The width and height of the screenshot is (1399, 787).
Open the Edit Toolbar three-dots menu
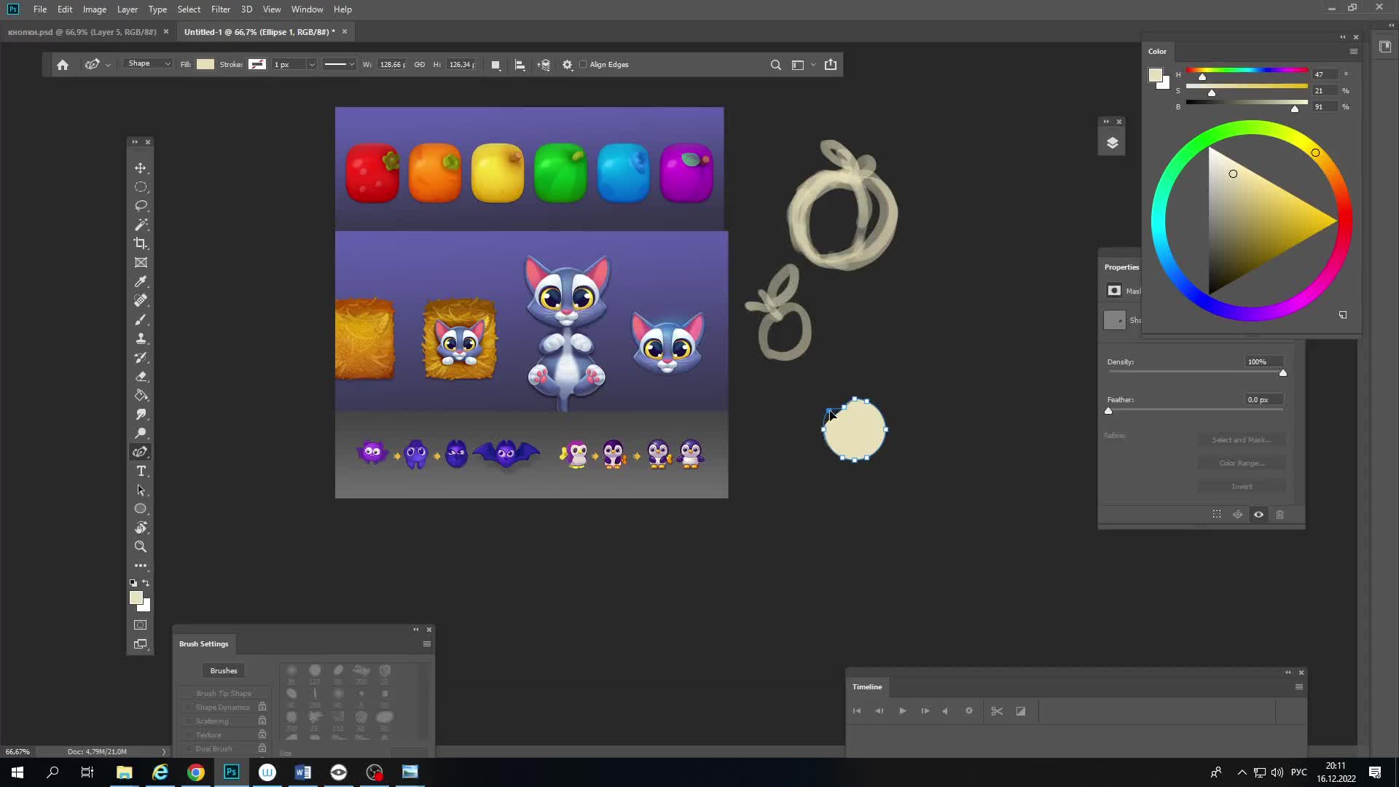point(141,565)
